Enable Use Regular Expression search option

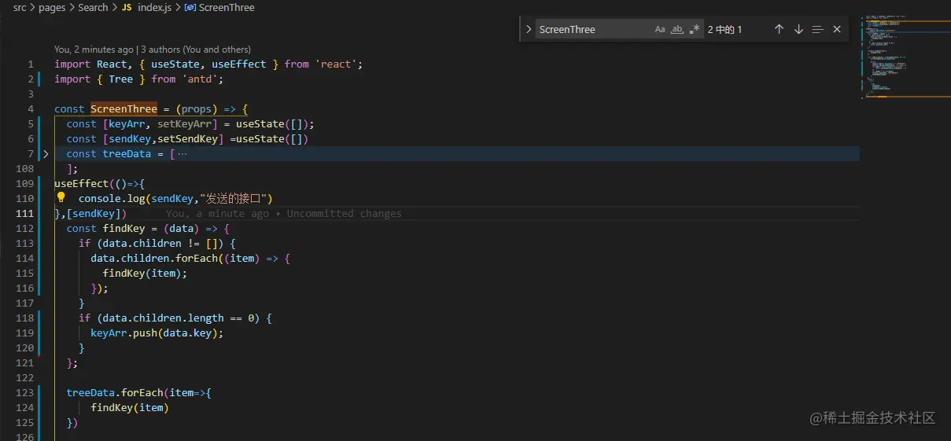(694, 29)
